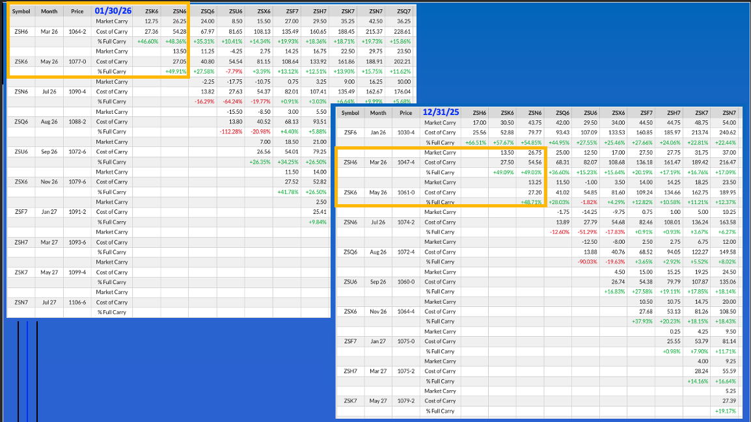751x422 pixels.
Task: Select price cell 1072-4
Action: [x=405, y=252]
